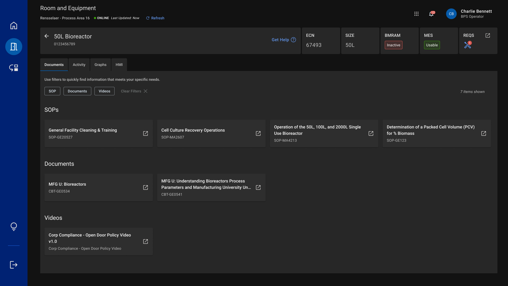Open notifications bell showing 12 alerts
508x286 pixels.
(x=431, y=14)
